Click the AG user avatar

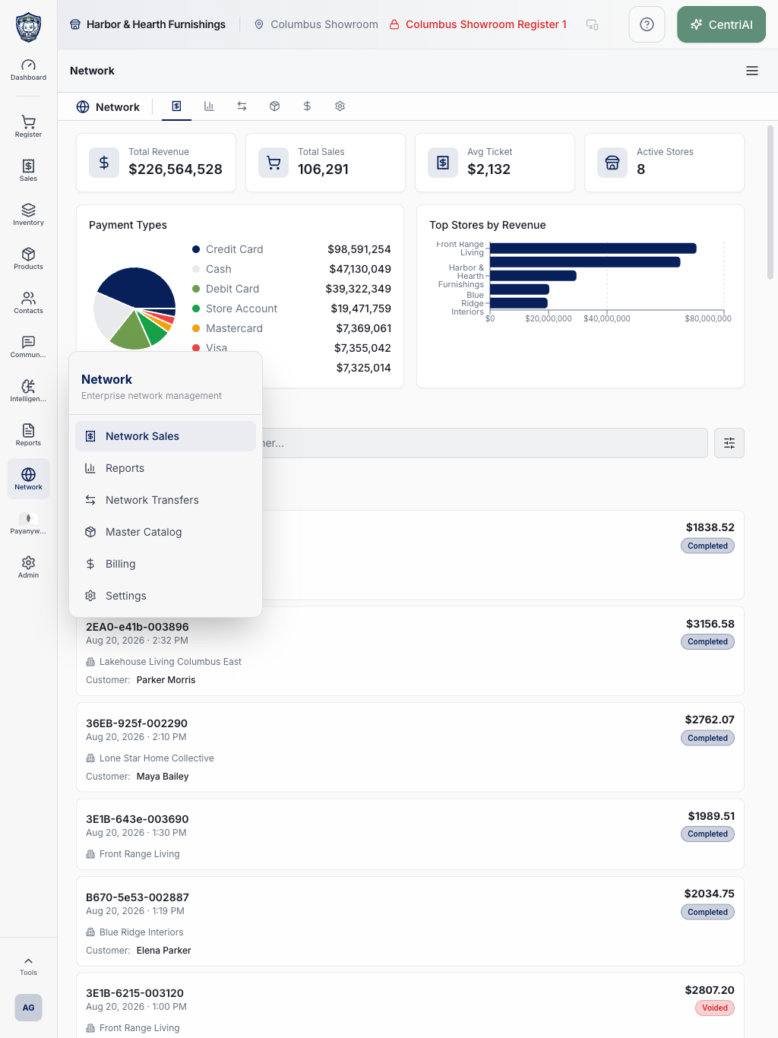point(28,1008)
